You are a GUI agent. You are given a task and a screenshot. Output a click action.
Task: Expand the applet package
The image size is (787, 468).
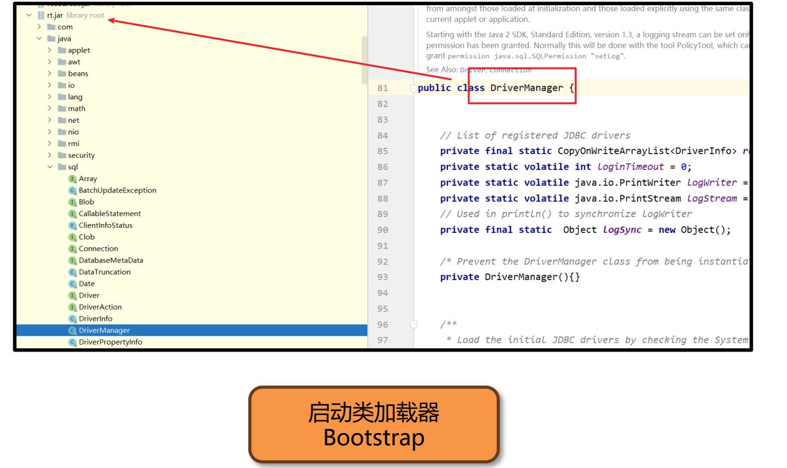pos(50,50)
